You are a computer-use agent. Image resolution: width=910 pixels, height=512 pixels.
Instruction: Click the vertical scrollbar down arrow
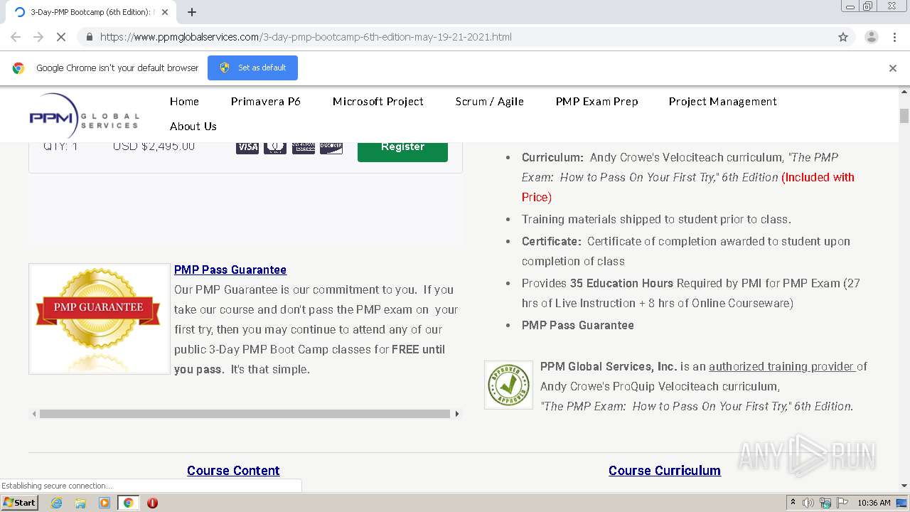(904, 486)
